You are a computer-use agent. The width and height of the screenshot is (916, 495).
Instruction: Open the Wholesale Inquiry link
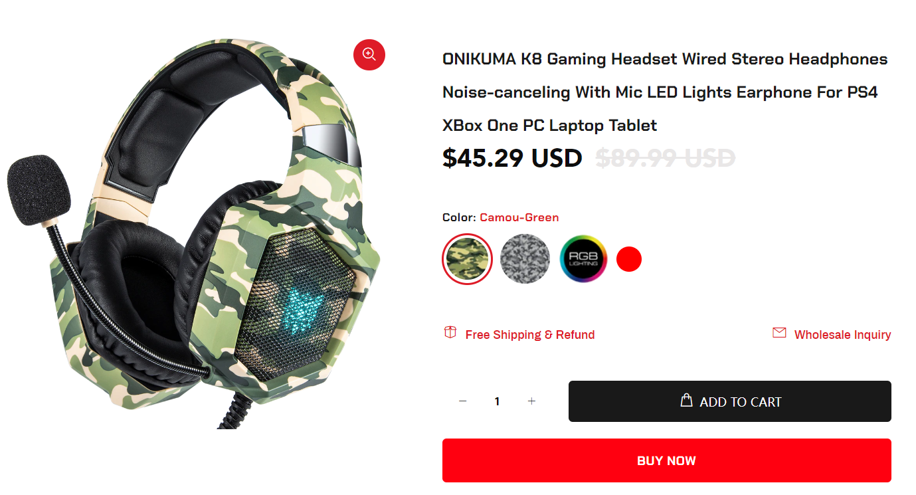(x=843, y=335)
